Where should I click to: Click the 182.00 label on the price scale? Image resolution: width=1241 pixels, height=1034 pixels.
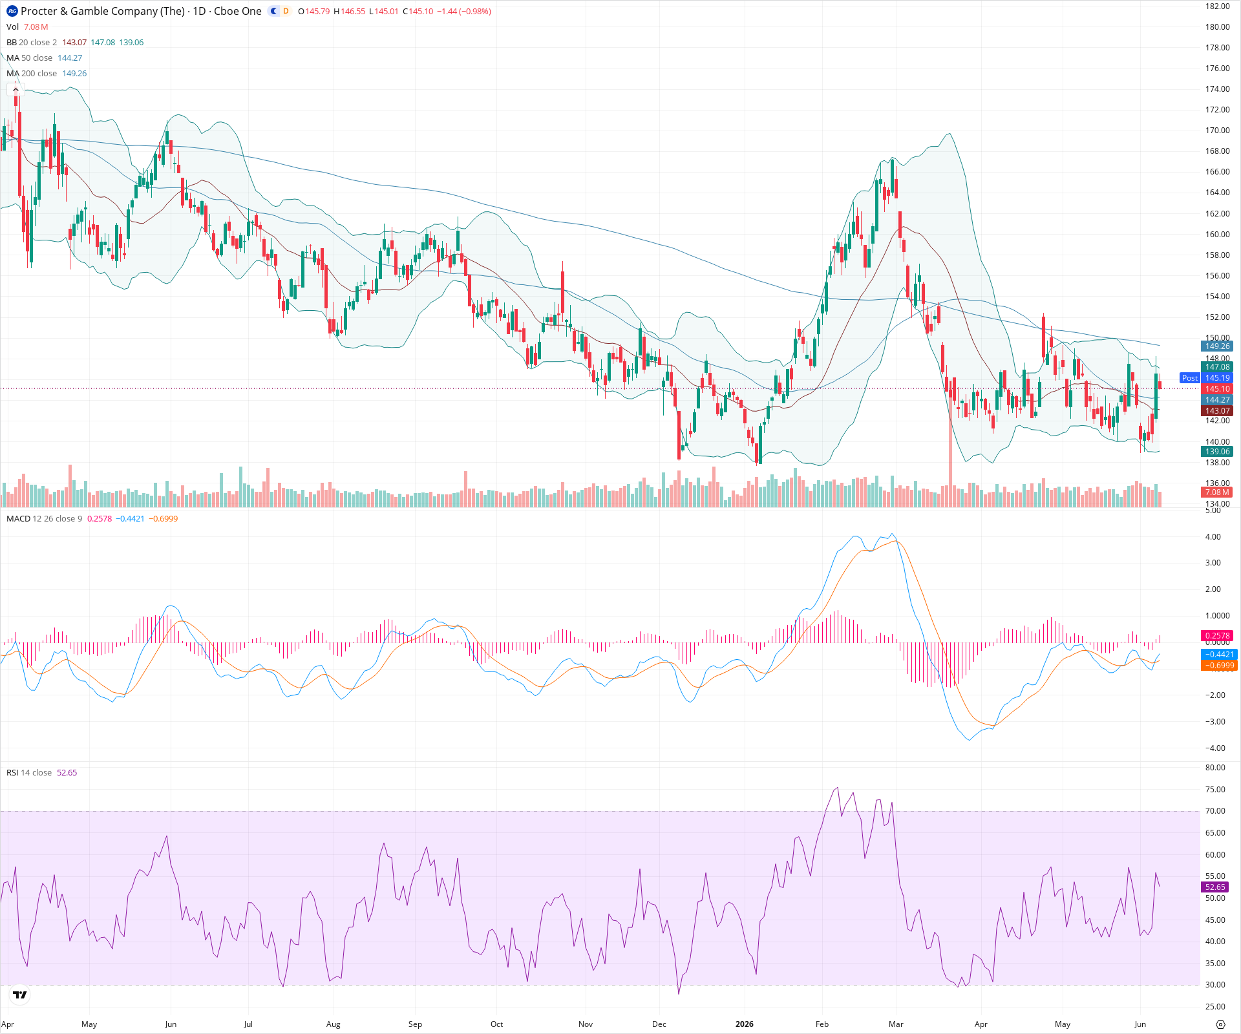(x=1218, y=6)
